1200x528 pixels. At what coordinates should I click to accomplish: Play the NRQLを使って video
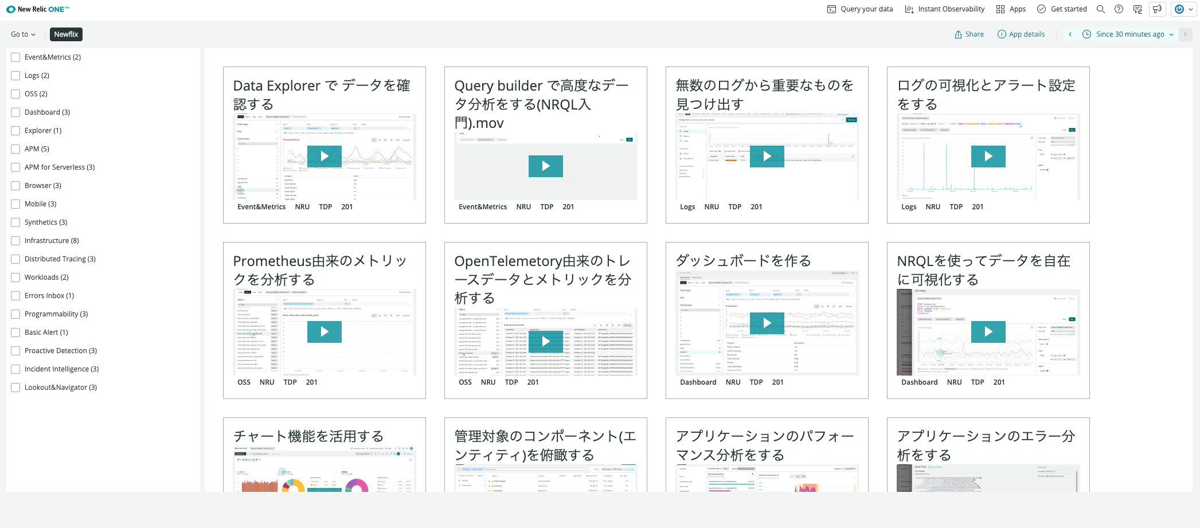(x=988, y=331)
